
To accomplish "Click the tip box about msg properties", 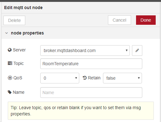I will (81, 111).
